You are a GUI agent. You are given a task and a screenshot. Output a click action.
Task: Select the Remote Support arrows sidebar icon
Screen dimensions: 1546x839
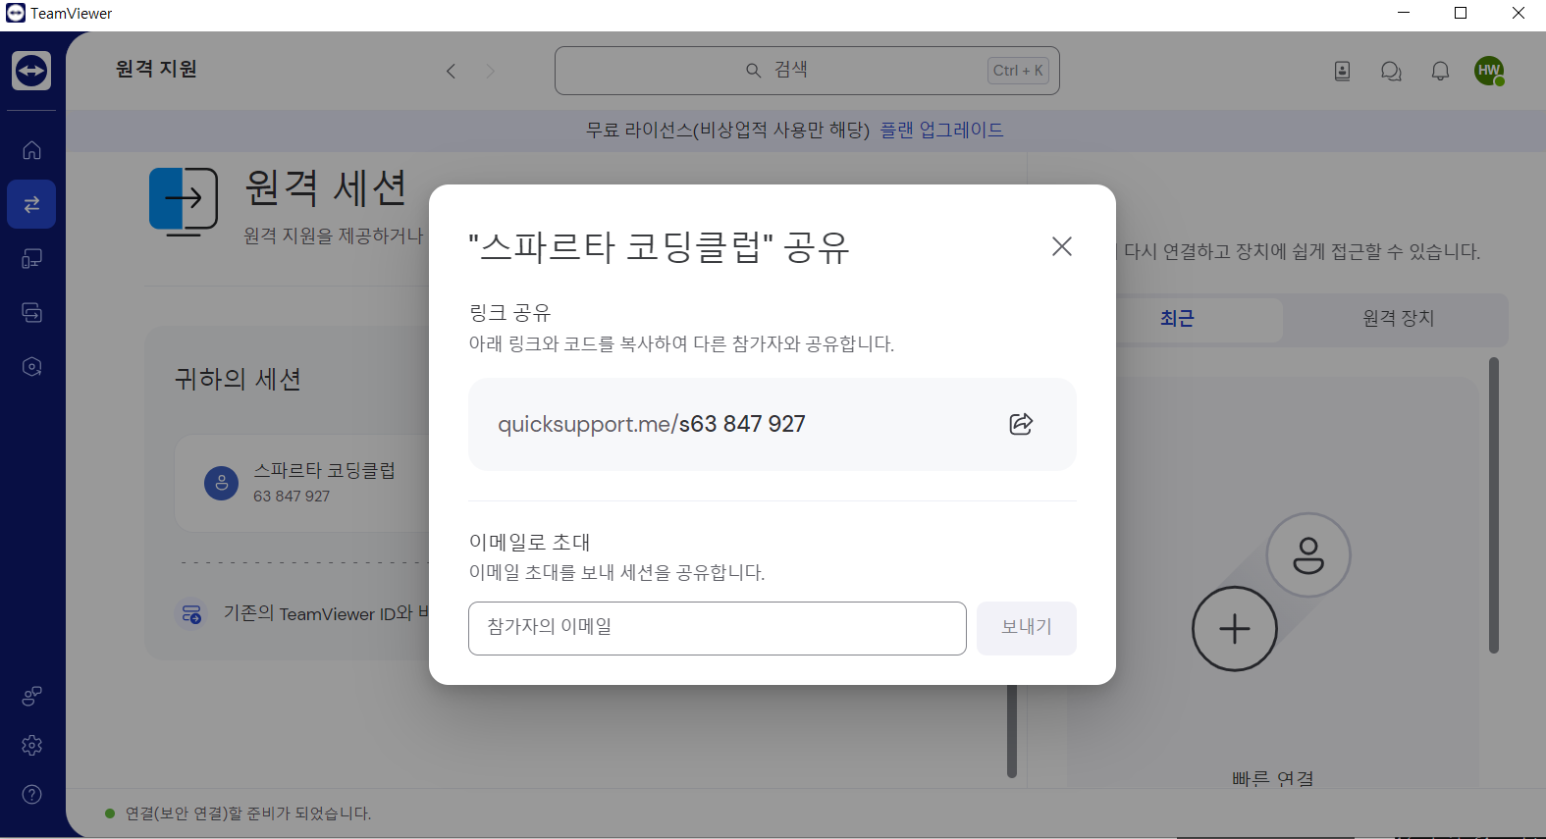31,204
